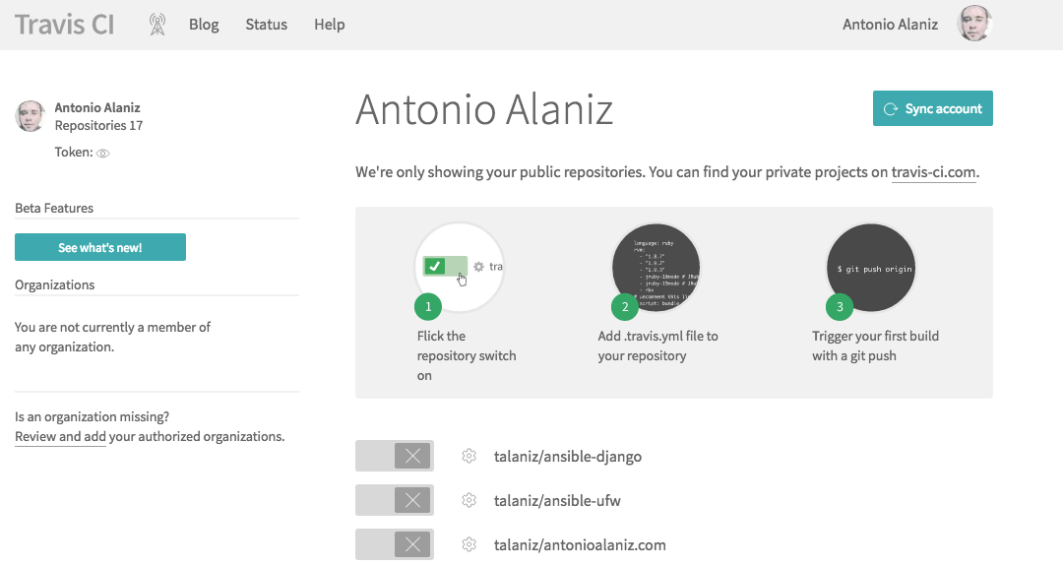The image size is (1063, 566).
Task: Follow Review and add link
Action: click(x=60, y=436)
